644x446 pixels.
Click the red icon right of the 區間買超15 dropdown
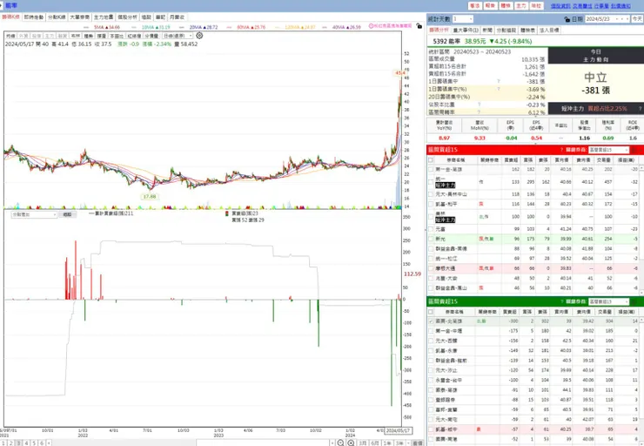[x=634, y=150]
